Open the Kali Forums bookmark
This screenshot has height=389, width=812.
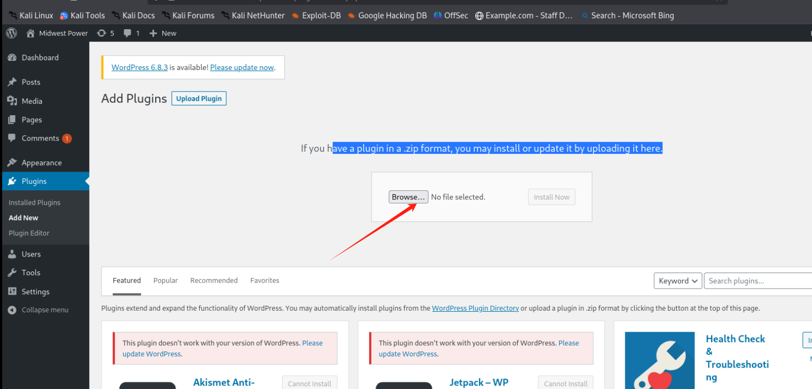tap(188, 15)
